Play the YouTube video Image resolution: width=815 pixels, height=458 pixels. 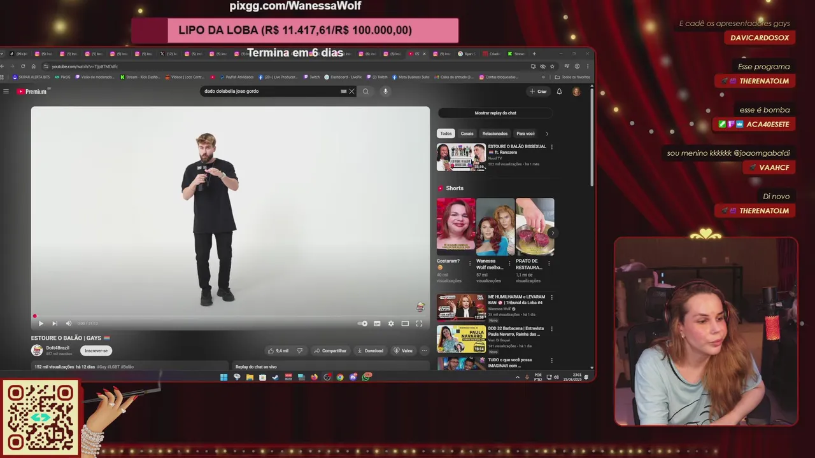[41, 323]
